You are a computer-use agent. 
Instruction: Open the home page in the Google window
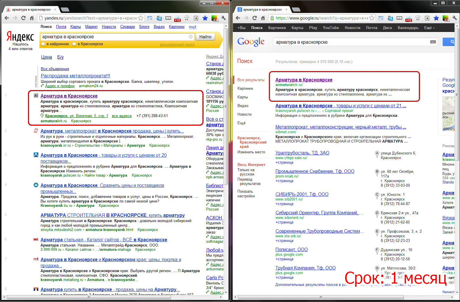pyautogui.click(x=263, y=18)
